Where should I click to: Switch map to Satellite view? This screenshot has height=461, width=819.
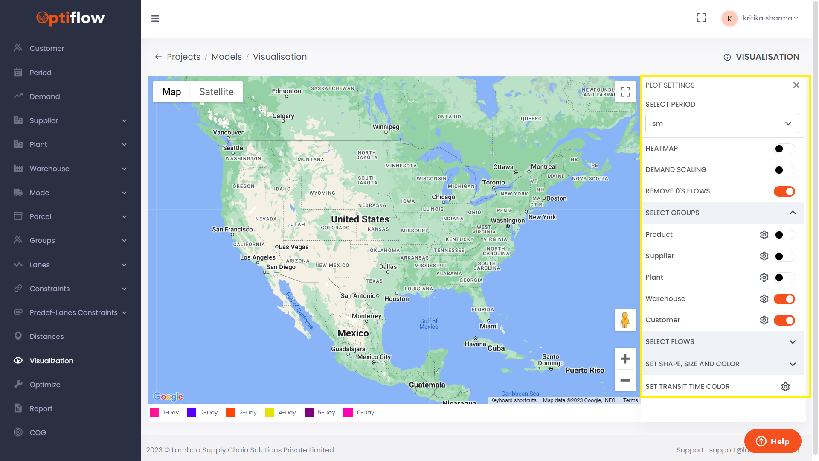(216, 92)
